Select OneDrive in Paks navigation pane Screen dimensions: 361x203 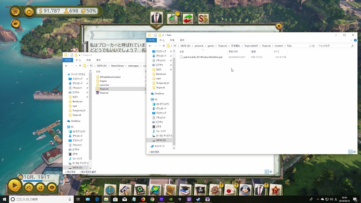(159, 94)
